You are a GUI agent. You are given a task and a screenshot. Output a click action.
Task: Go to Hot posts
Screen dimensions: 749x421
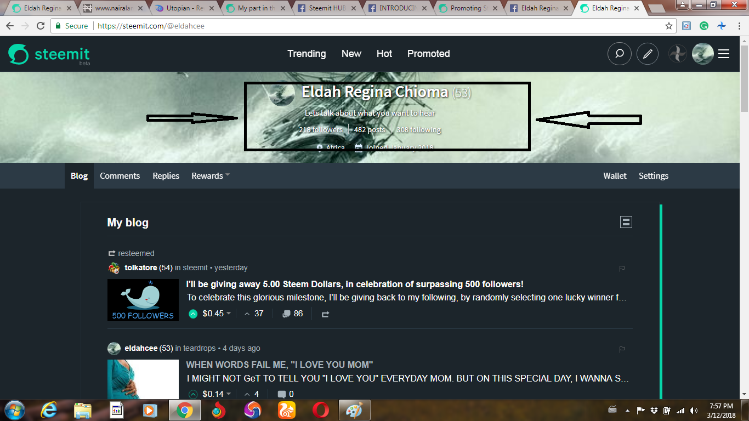[384, 54]
